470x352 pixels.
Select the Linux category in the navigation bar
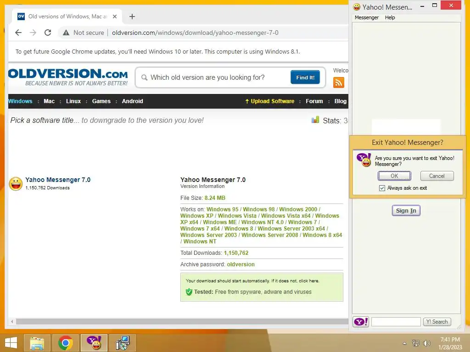coord(73,101)
